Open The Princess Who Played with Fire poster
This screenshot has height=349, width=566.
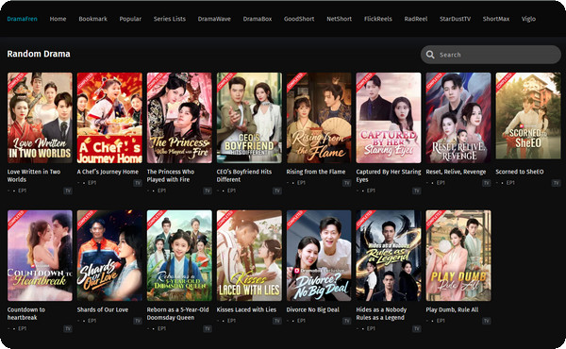(x=179, y=118)
